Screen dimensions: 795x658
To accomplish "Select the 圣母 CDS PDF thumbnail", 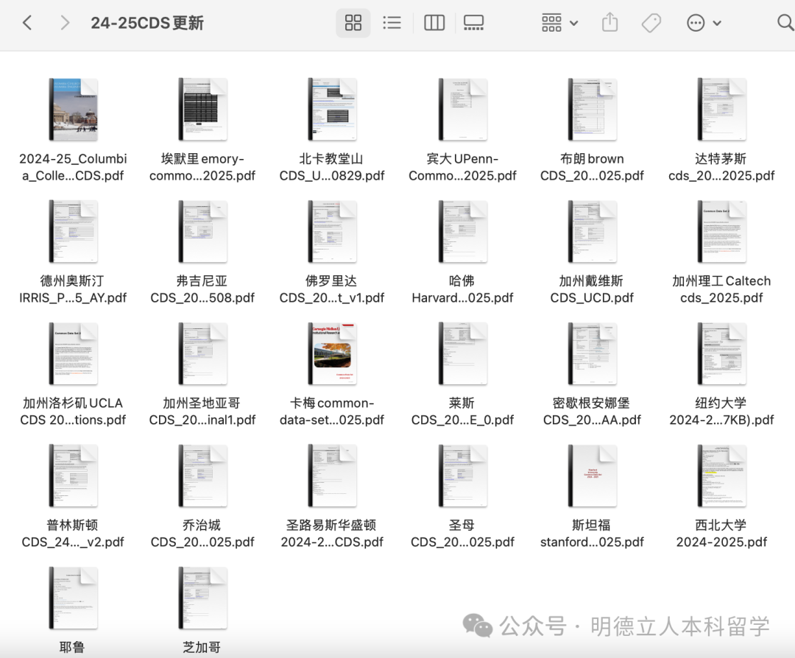I will click(462, 476).
